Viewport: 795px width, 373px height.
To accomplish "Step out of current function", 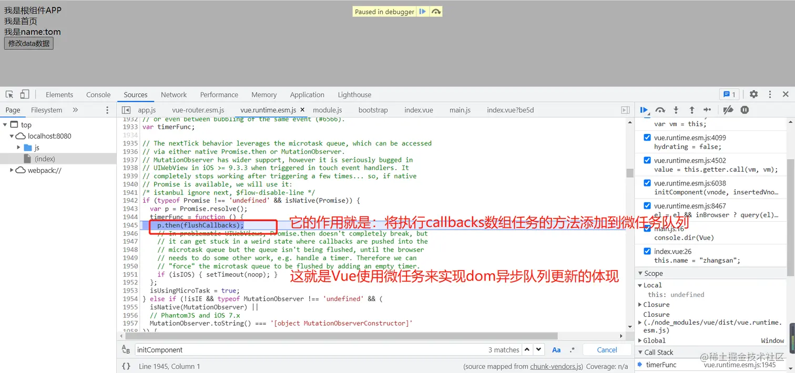I will pyautogui.click(x=692, y=110).
